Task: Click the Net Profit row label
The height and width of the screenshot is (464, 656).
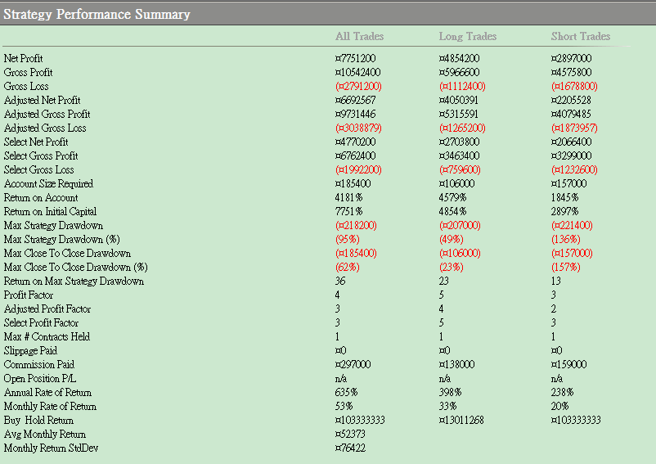Action: [24, 58]
